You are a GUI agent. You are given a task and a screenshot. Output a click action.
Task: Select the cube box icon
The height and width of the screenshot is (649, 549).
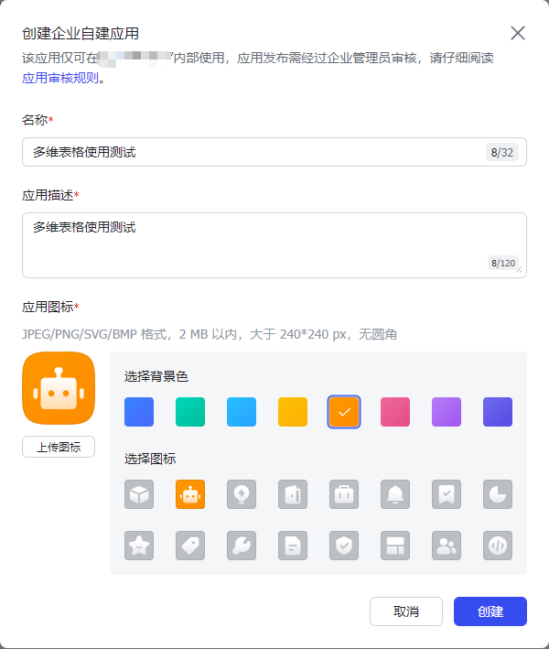pos(139,494)
